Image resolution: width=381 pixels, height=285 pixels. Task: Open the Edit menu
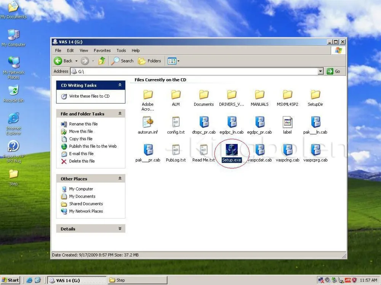(x=70, y=51)
